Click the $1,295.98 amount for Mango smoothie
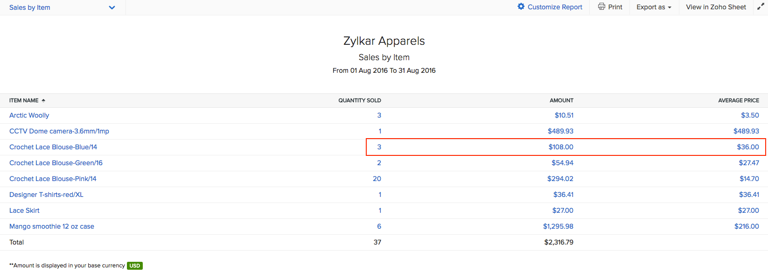The height and width of the screenshot is (280, 768). pyautogui.click(x=558, y=226)
